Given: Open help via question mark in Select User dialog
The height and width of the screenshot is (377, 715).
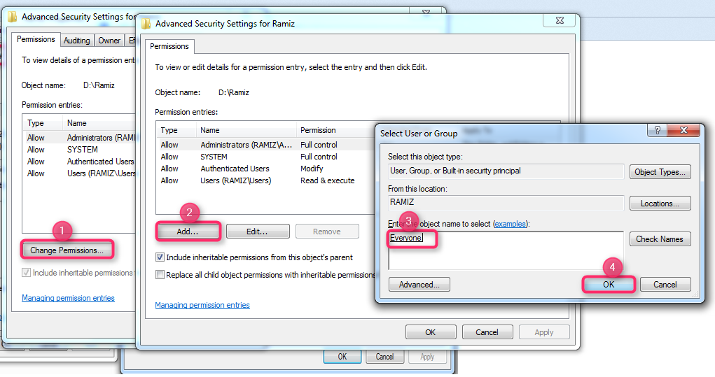Looking at the screenshot, I should [x=657, y=130].
